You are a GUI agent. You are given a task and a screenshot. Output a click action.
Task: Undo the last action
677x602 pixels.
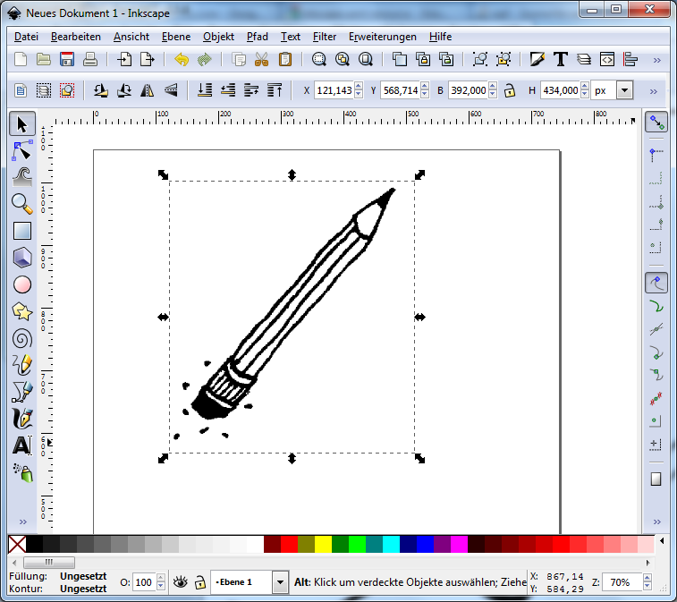[182, 59]
